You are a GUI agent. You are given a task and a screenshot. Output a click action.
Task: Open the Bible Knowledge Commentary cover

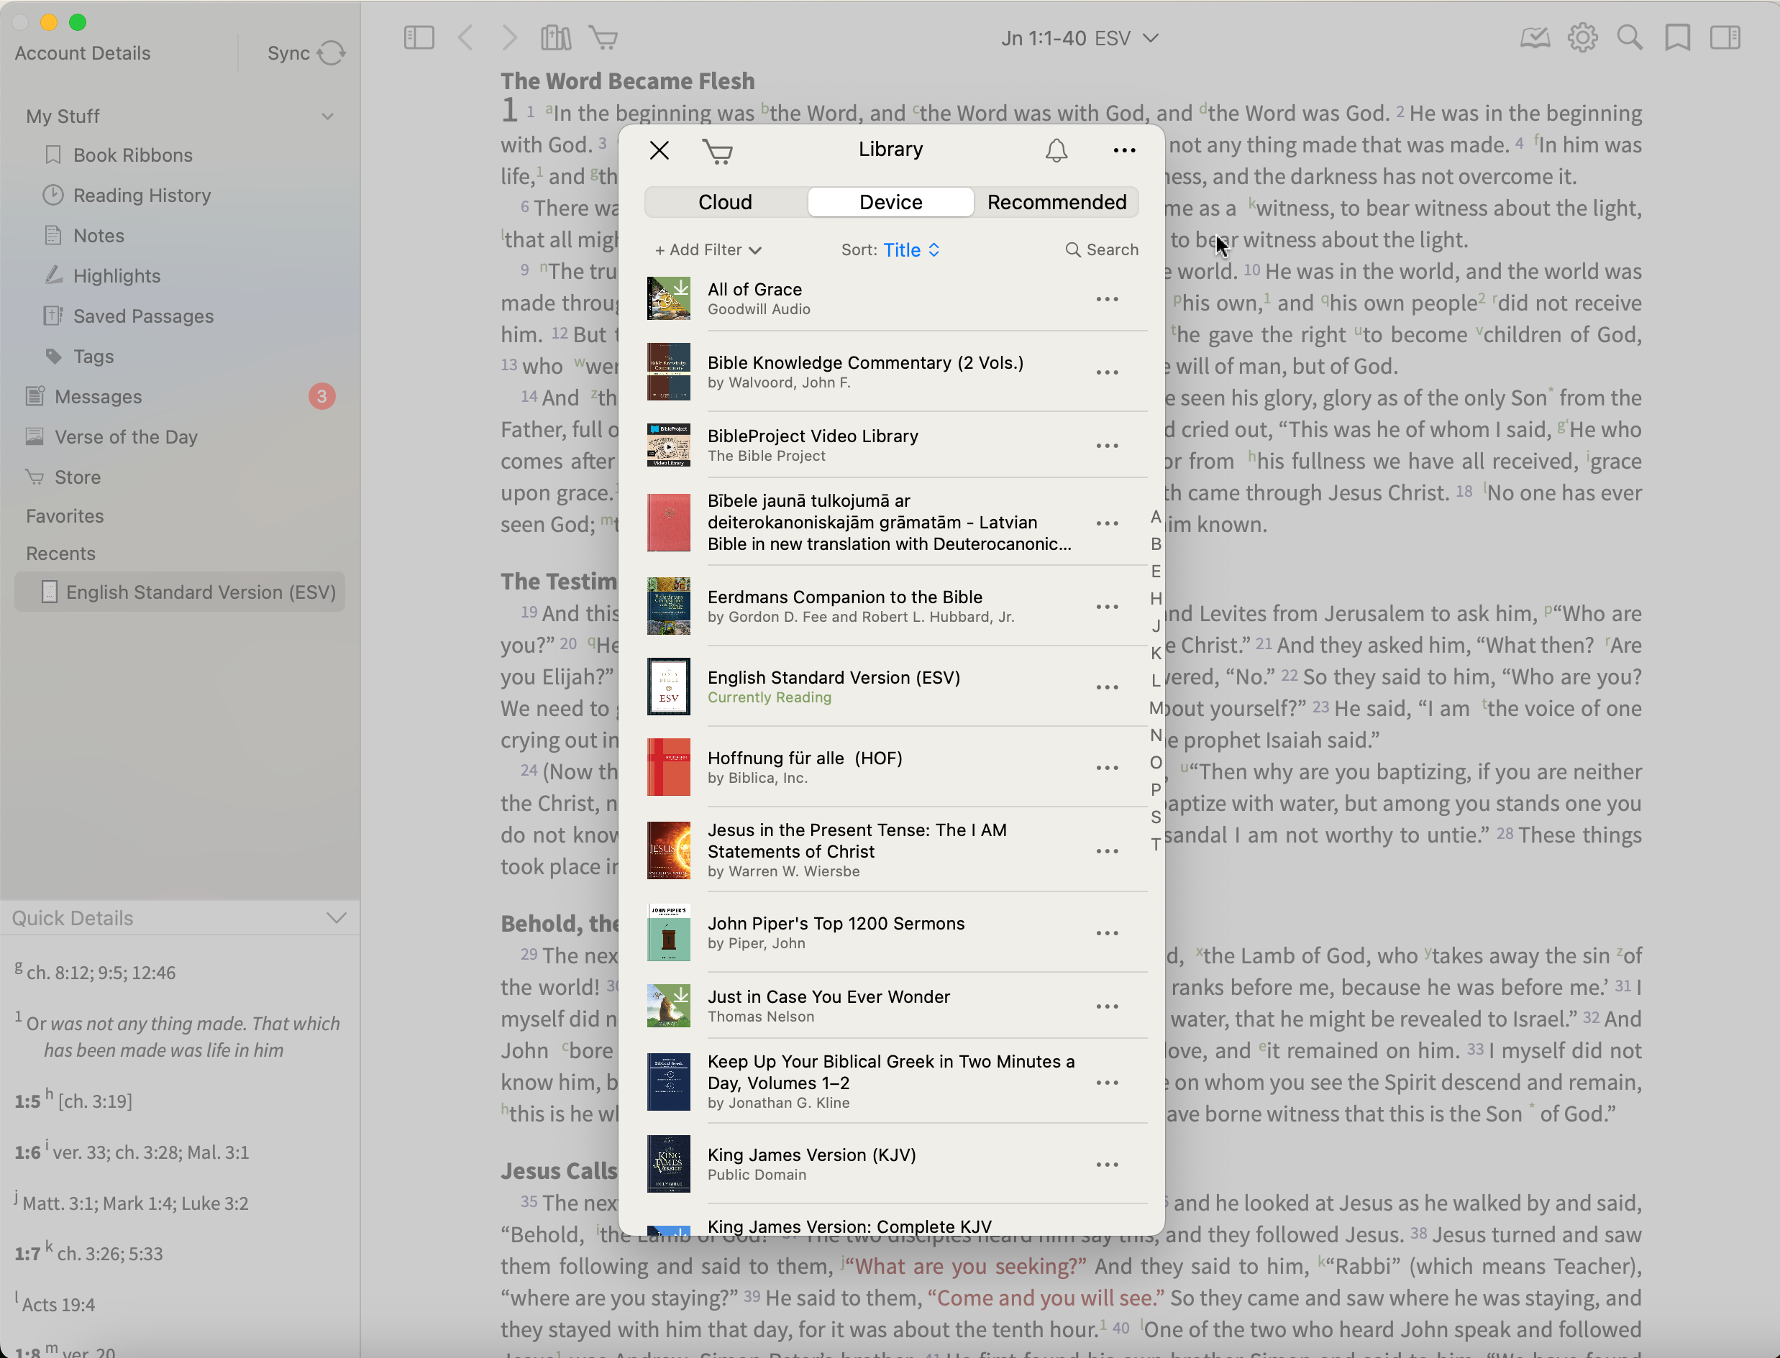(668, 372)
